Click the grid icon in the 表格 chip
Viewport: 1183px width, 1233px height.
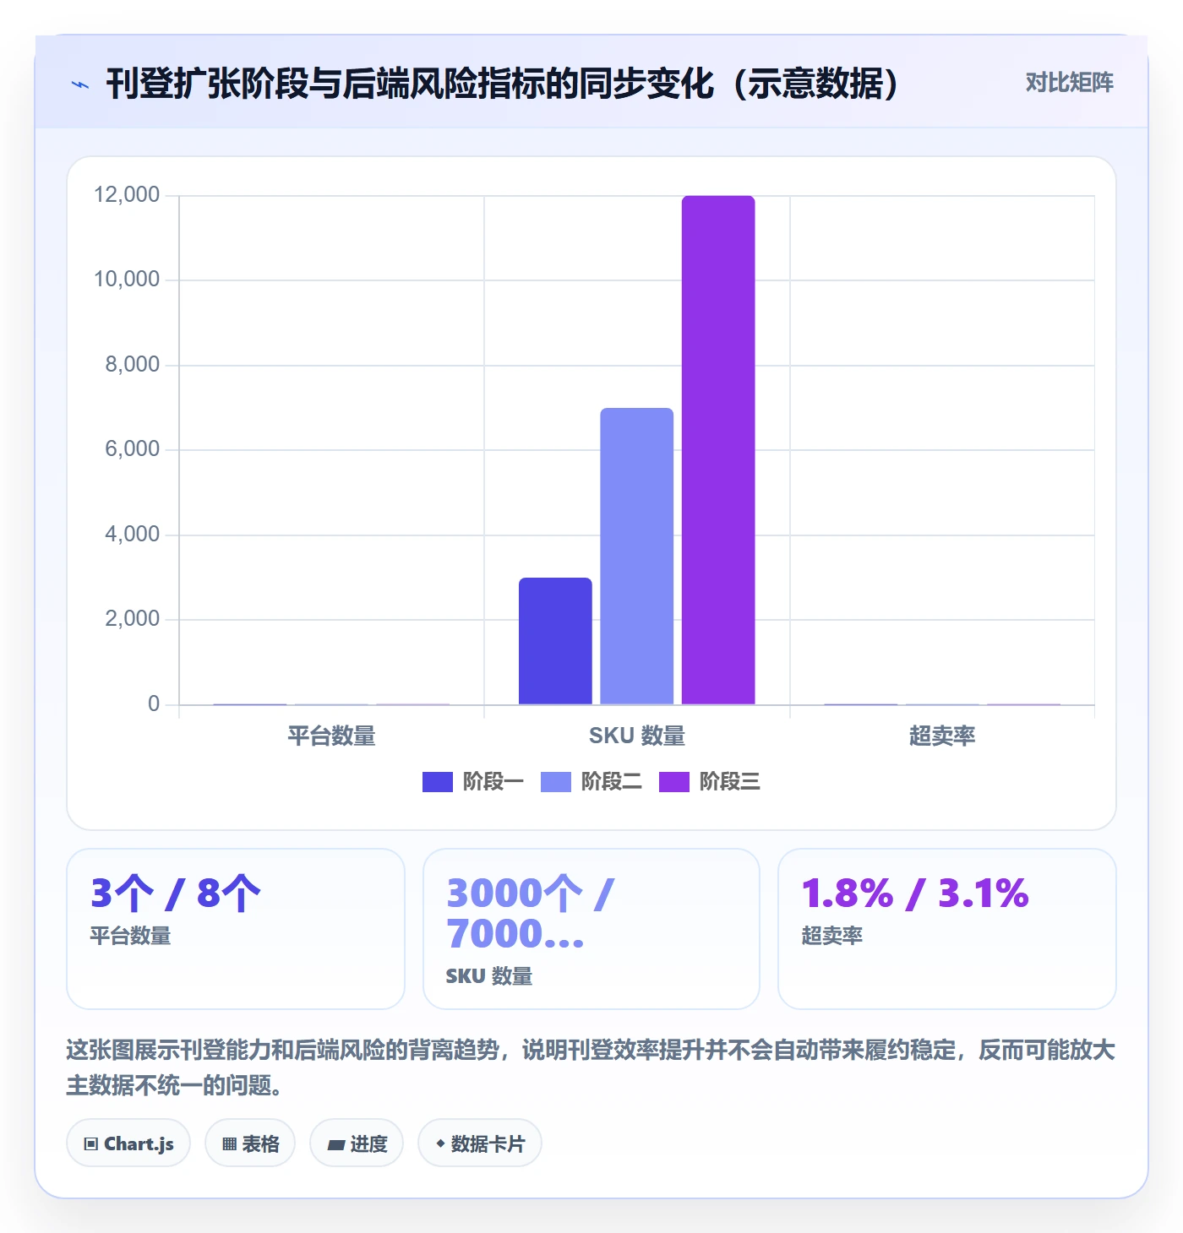[229, 1144]
